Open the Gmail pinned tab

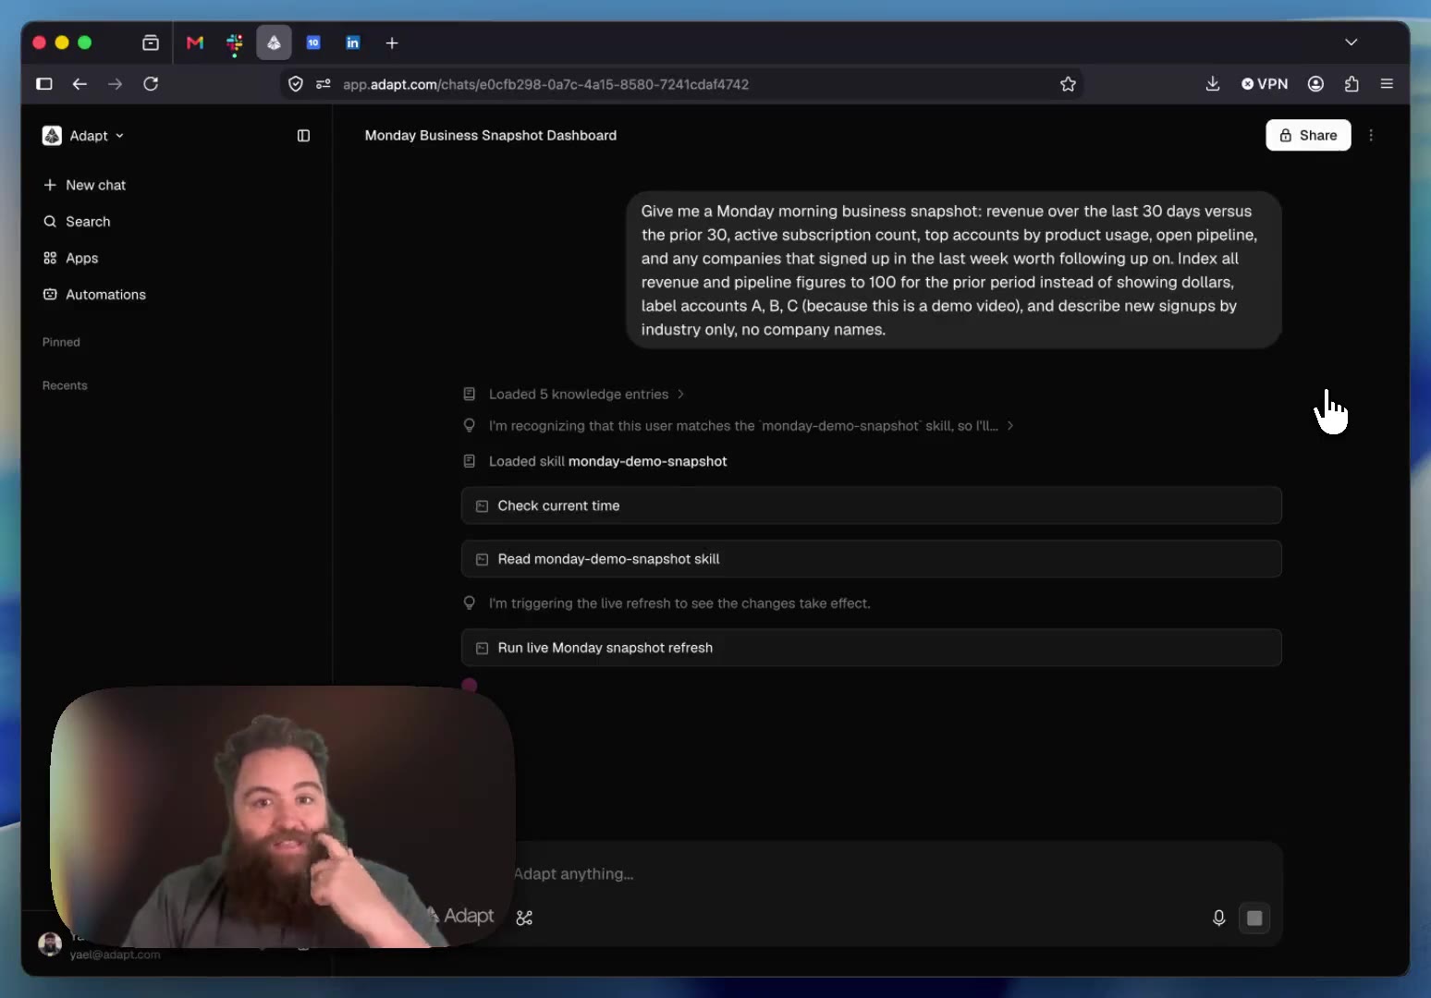(195, 43)
